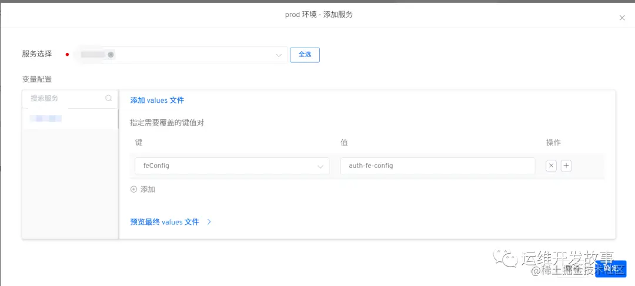Open 添加 values 文件 link

pos(157,100)
